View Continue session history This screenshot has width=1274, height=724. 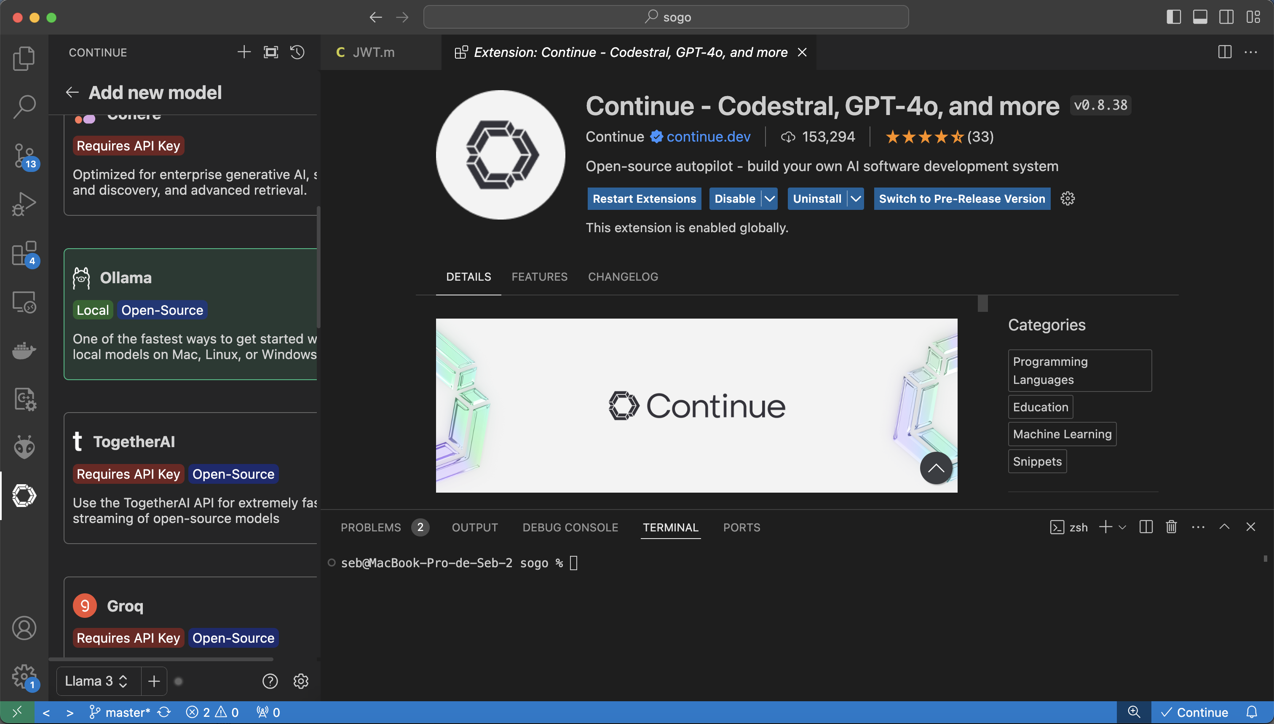point(297,52)
